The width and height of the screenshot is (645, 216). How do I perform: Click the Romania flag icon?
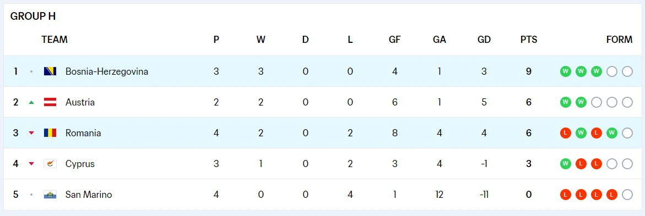click(50, 133)
